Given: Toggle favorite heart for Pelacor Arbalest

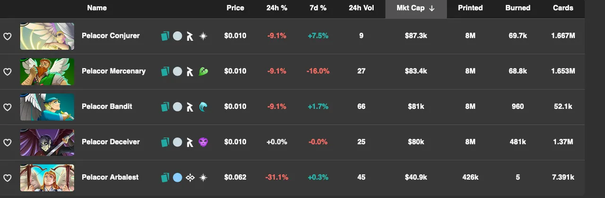Looking at the screenshot, I should [8, 178].
